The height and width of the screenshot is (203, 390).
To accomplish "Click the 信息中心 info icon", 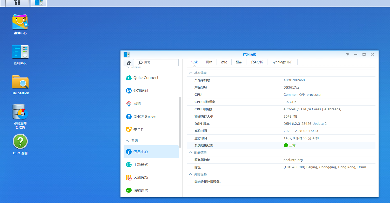I will [x=129, y=152].
